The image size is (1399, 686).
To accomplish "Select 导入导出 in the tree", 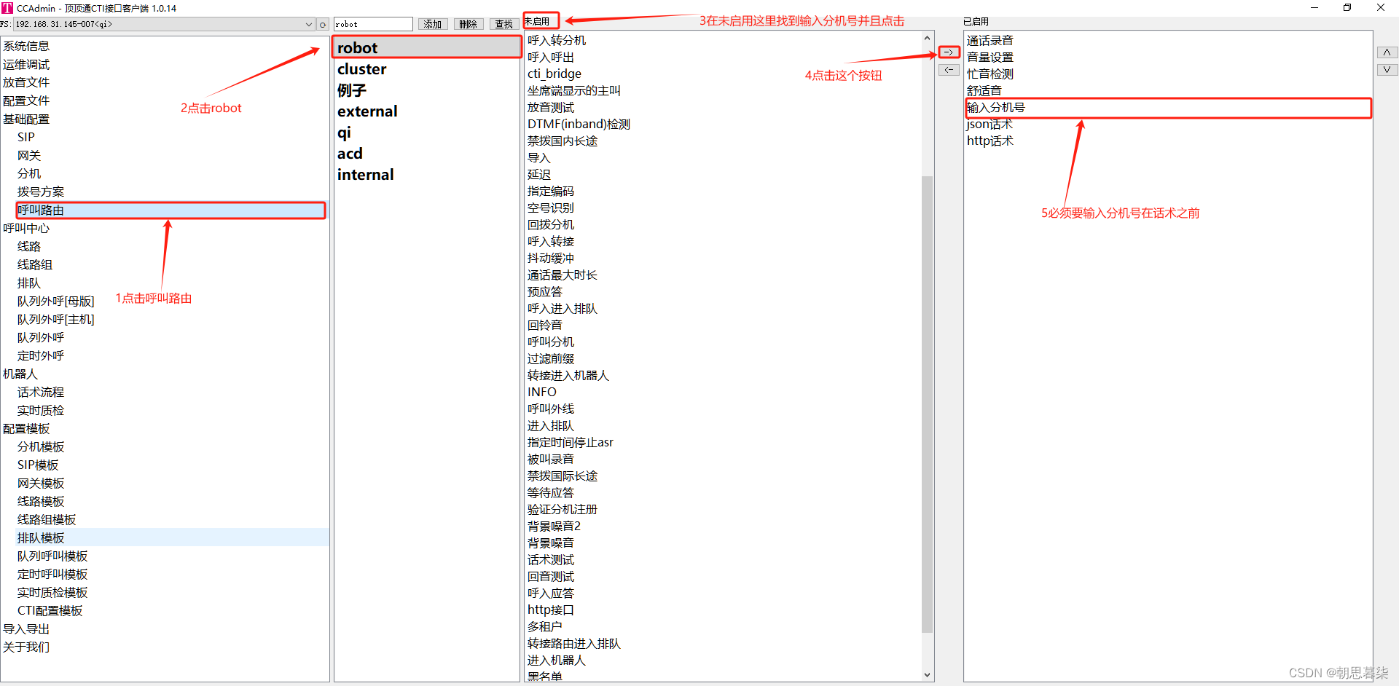I will (26, 629).
